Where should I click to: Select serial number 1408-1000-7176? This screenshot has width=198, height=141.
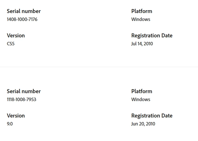pyautogui.click(x=22, y=20)
